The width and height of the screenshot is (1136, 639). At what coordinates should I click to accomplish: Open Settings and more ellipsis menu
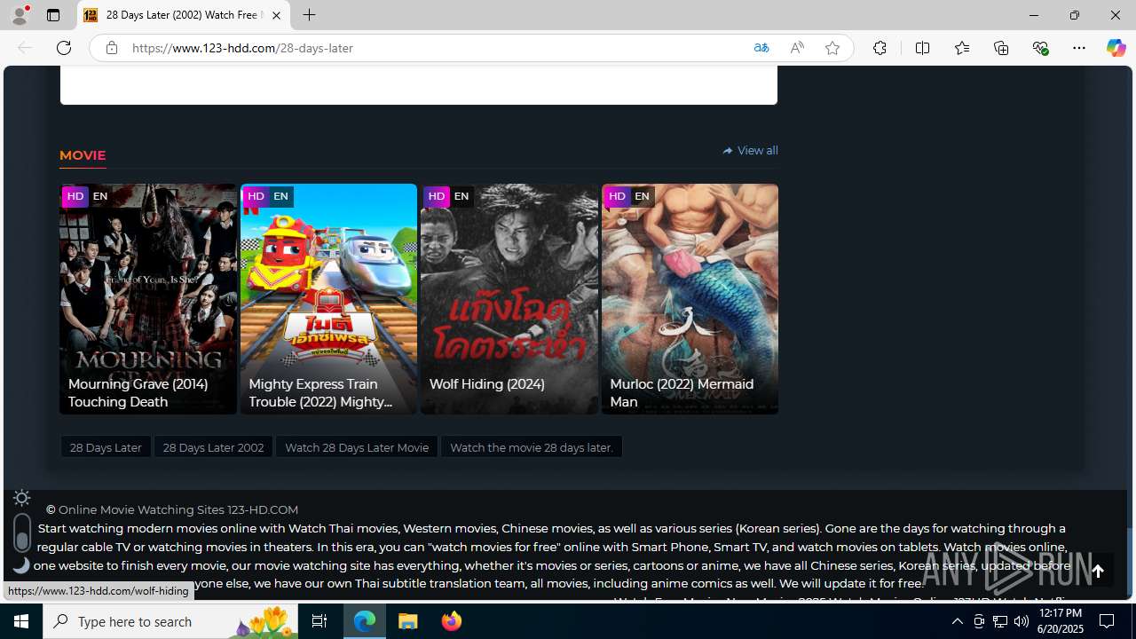click(1078, 48)
